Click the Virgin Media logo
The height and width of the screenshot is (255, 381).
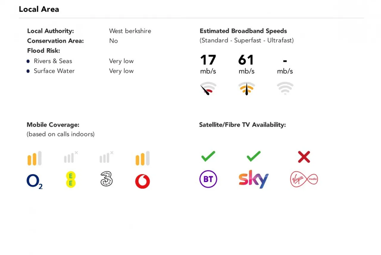pyautogui.click(x=304, y=180)
